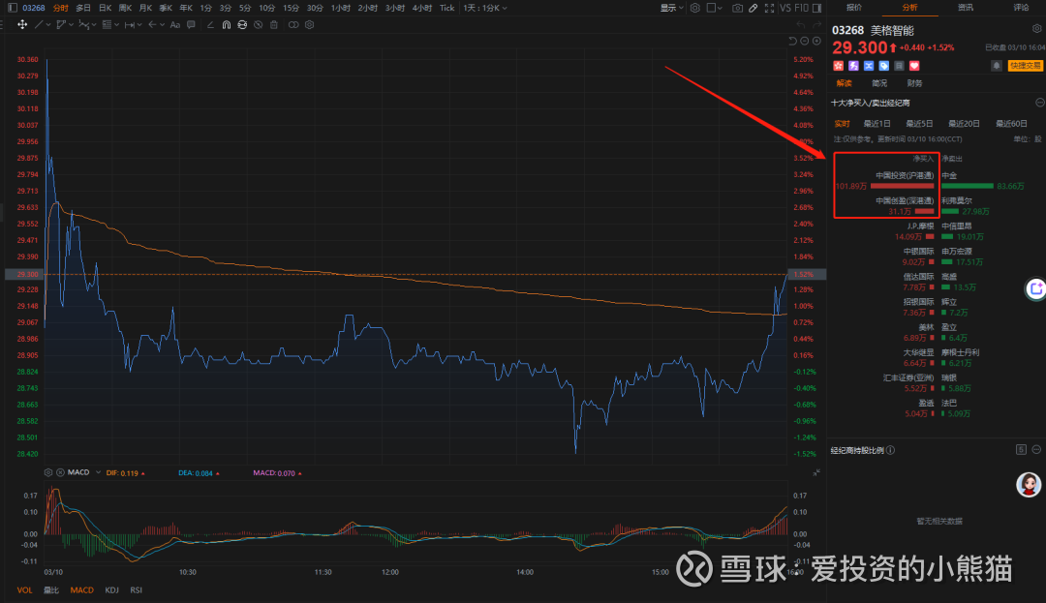Click the 快捷交易 quick trade button

1025,65
